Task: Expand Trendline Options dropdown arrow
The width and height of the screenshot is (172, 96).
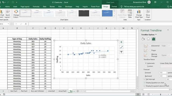Action: [156, 35]
